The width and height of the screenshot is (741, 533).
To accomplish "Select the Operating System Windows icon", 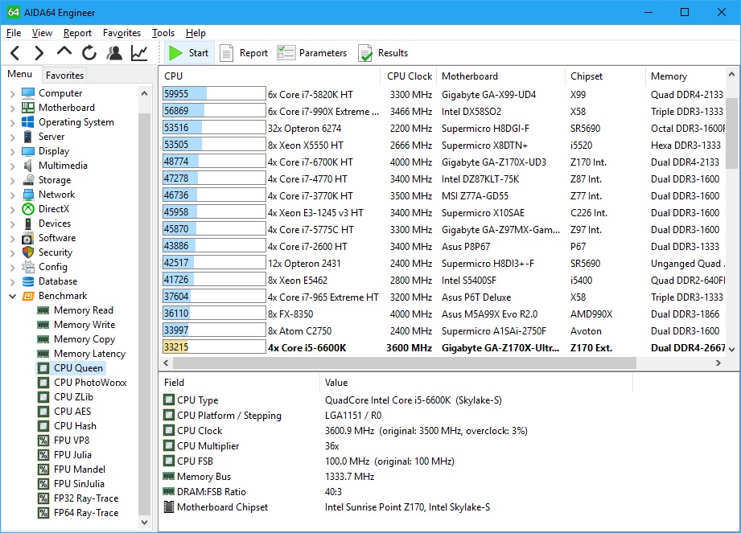I will 28,122.
